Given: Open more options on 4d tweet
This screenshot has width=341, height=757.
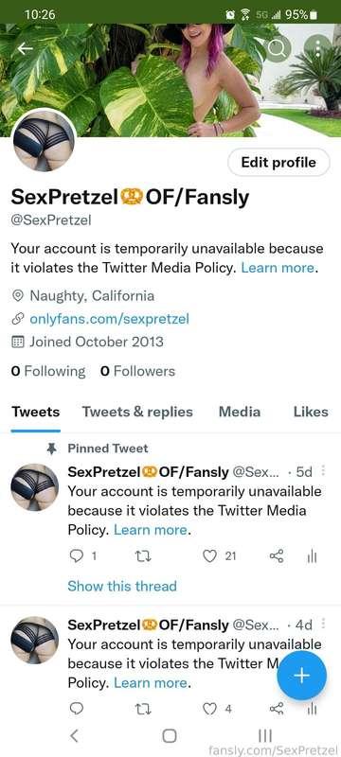Looking at the screenshot, I should click(x=323, y=624).
